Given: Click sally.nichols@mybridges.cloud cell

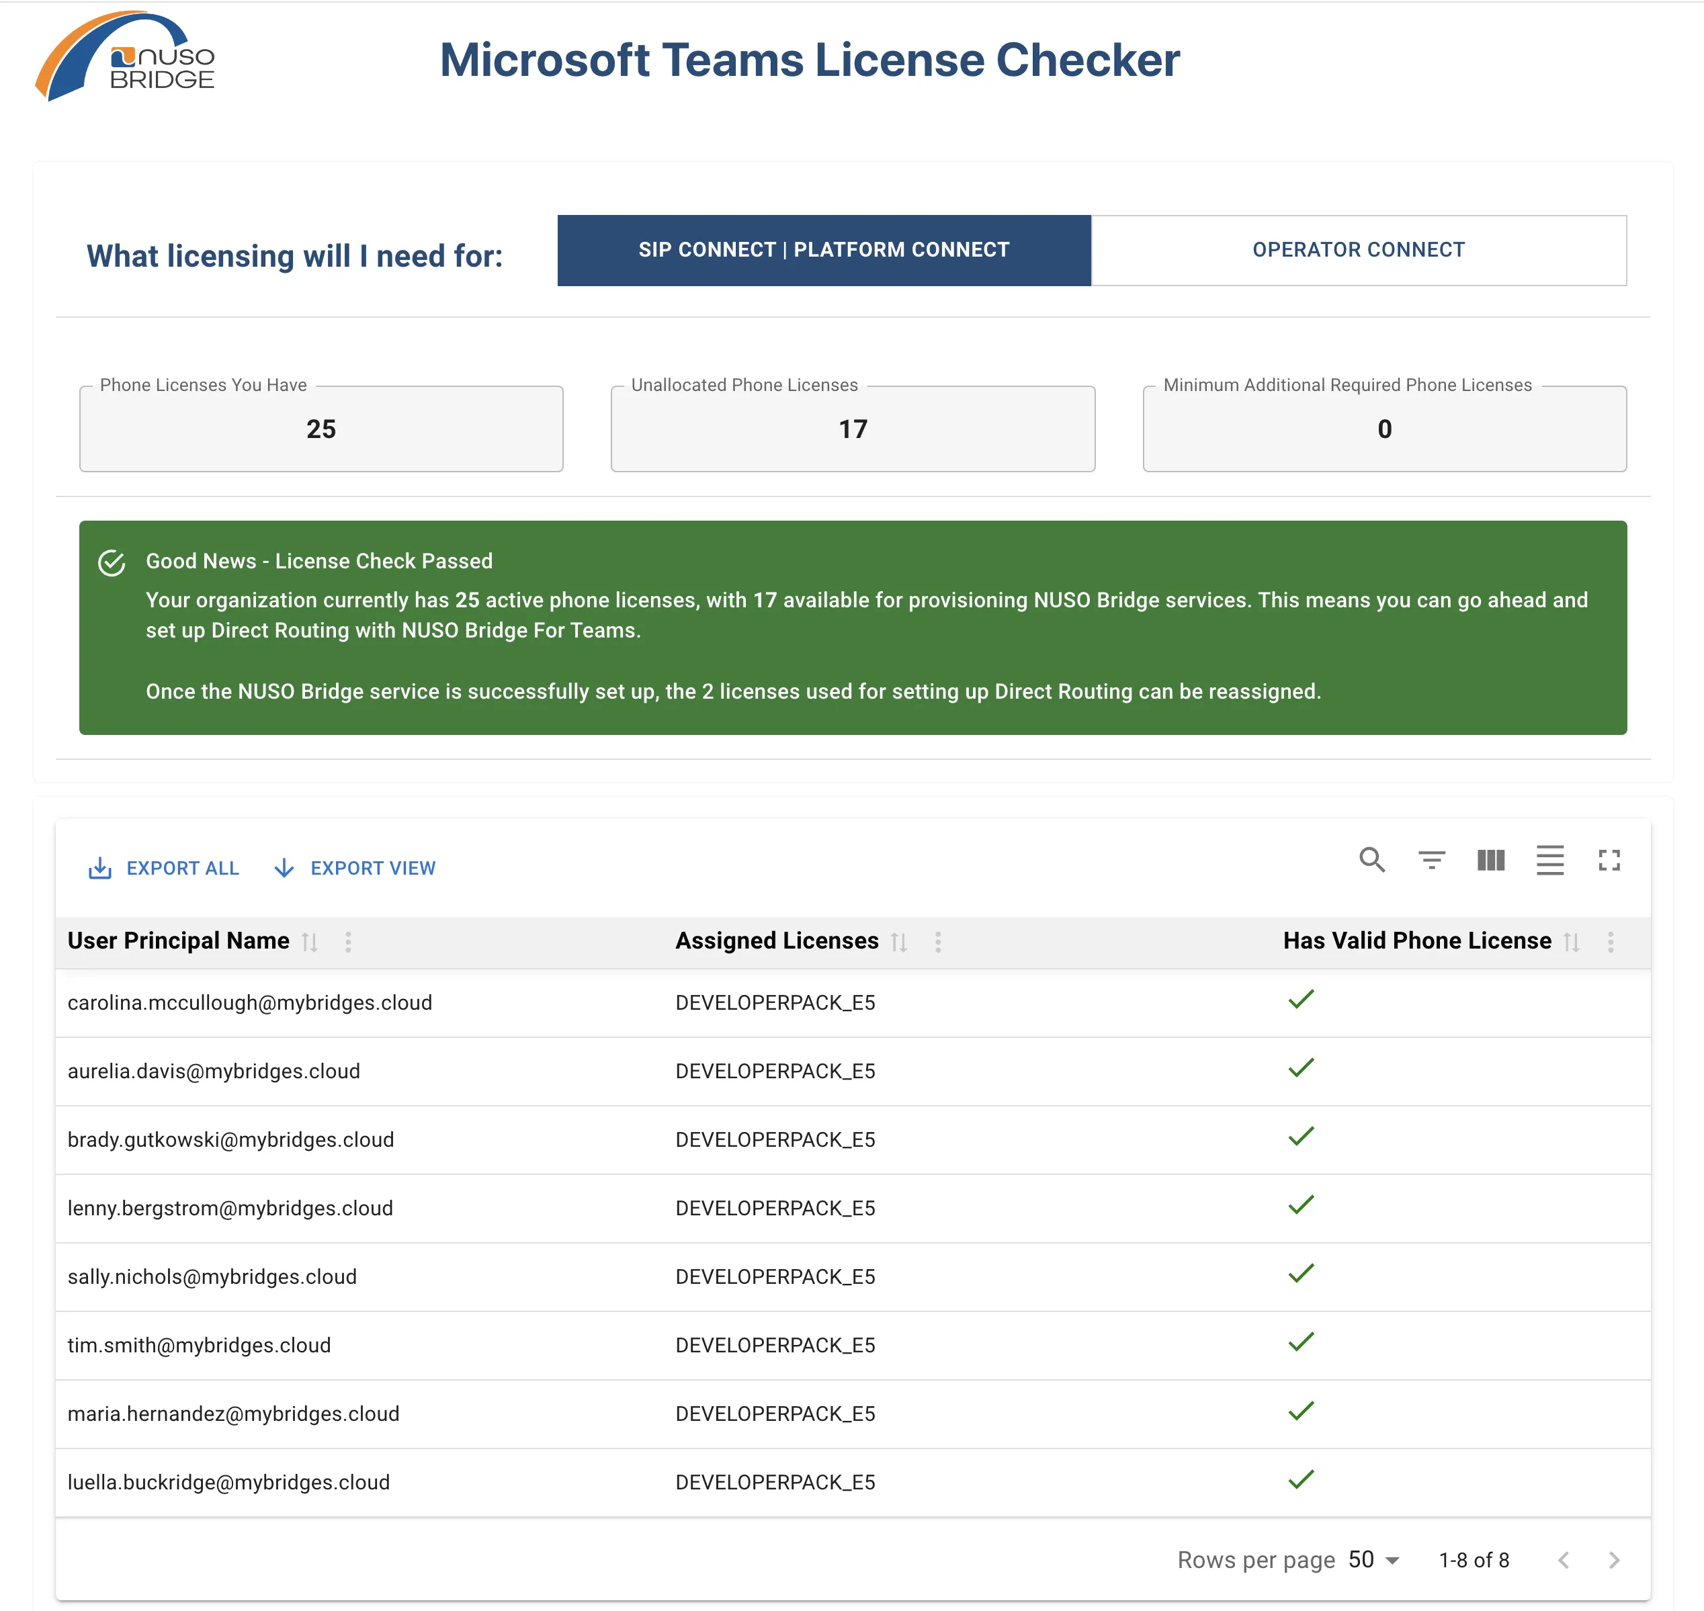Looking at the screenshot, I should click(x=212, y=1277).
